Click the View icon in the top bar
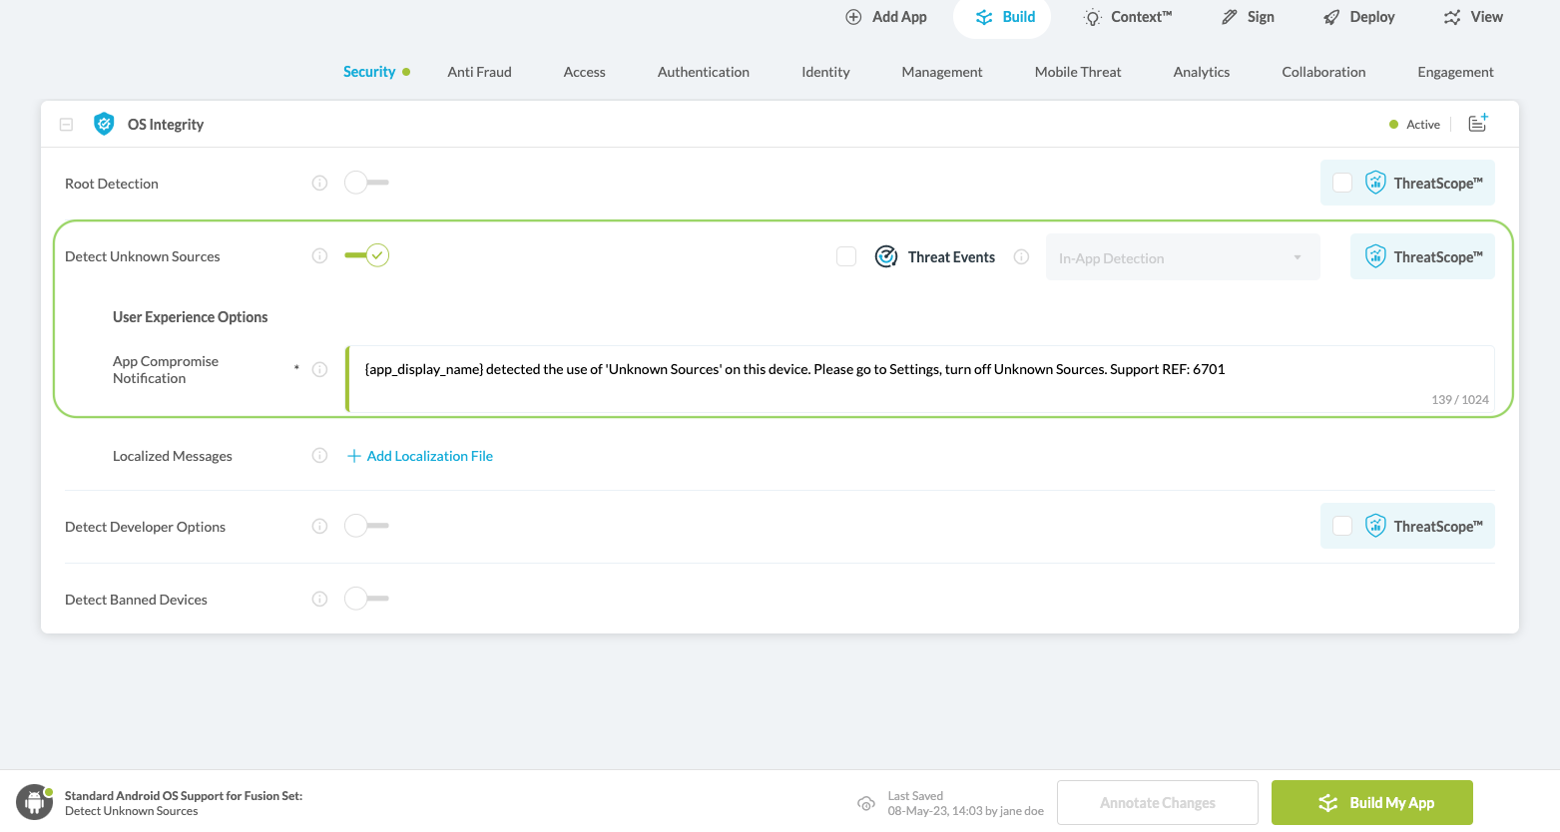Screen dimensions: 1560x832 (1451, 16)
